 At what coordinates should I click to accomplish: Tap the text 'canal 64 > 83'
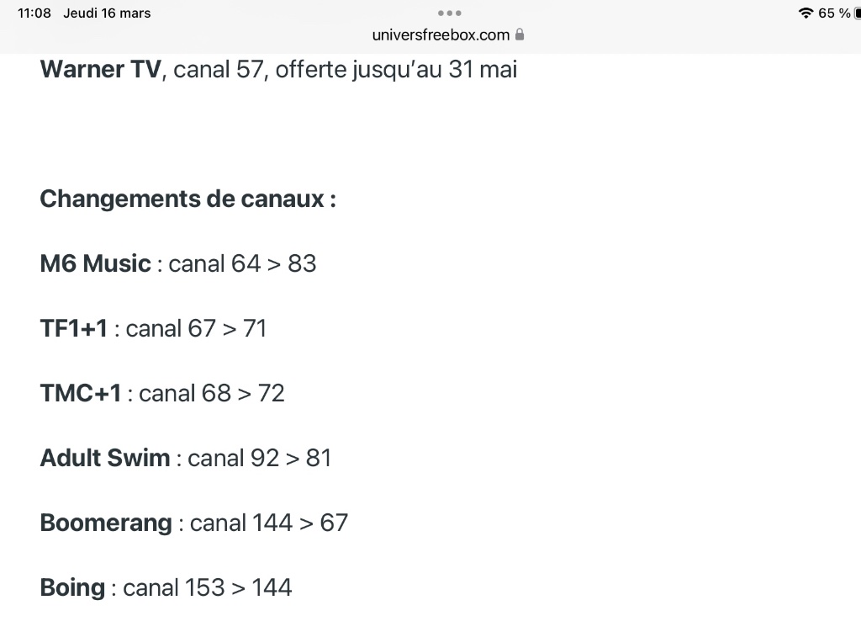tap(242, 263)
